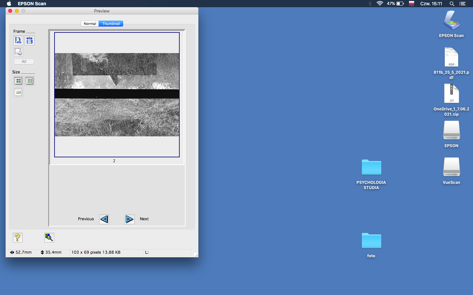Click the densitometer color magnifier icon

[x=49, y=238]
